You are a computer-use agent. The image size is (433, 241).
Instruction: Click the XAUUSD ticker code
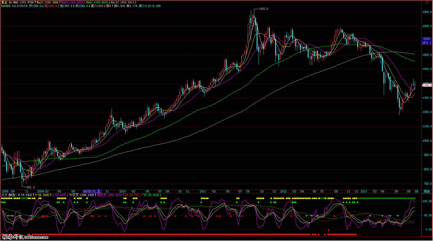tap(6, 6)
